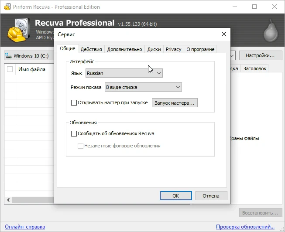Select the Privacy tab
The width and height of the screenshot is (285, 232).
[174, 49]
